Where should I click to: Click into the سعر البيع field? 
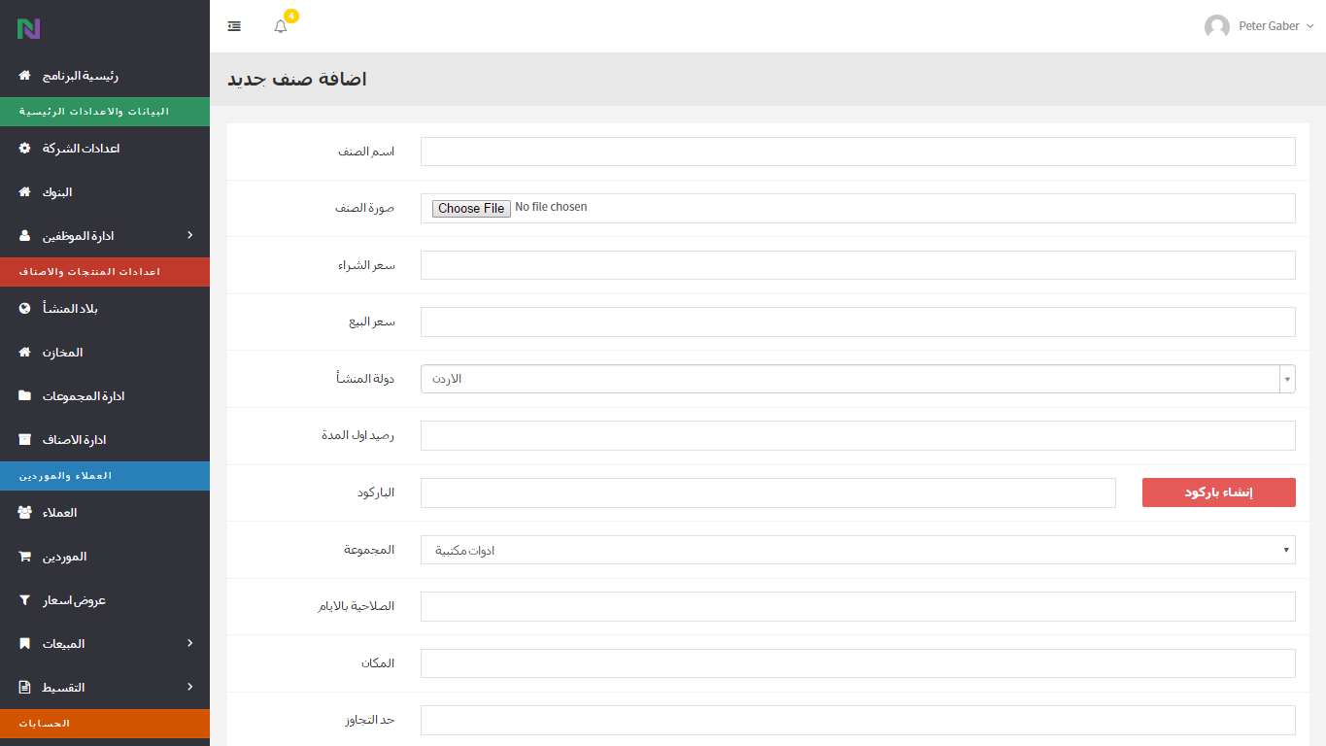tap(858, 322)
